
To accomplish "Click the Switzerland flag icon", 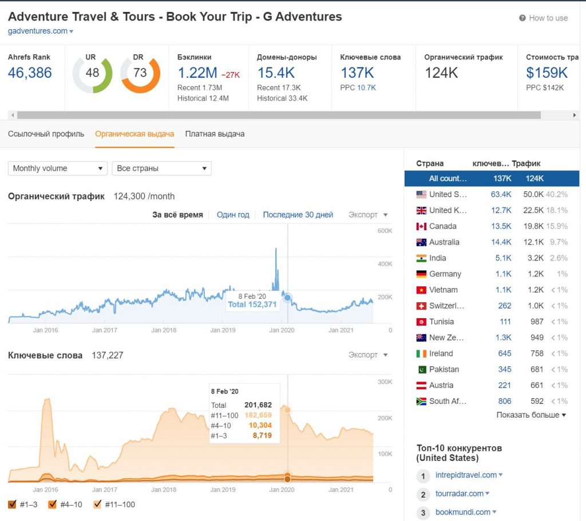I will [x=421, y=306].
